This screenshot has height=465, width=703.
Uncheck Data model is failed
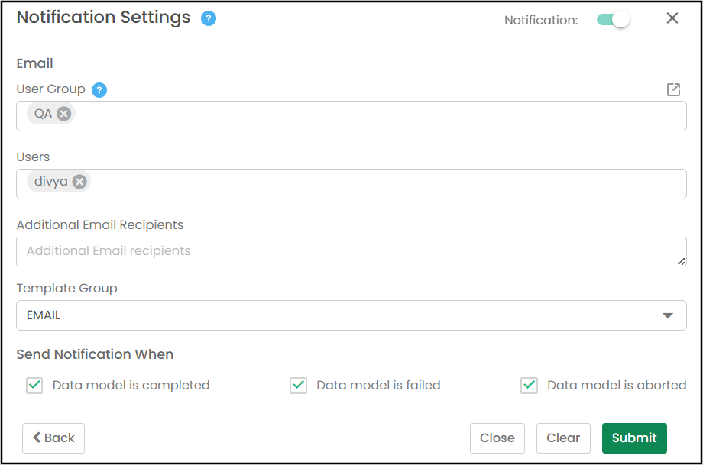tap(299, 386)
